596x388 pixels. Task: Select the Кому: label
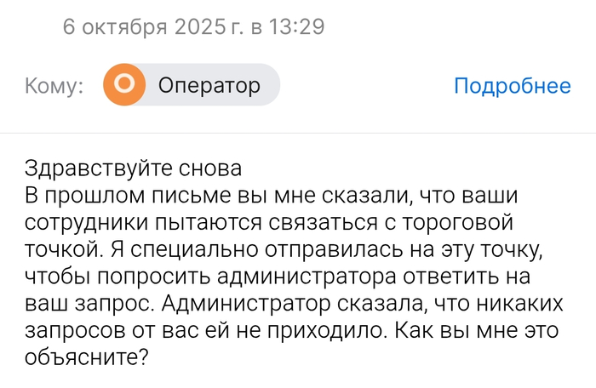point(54,86)
